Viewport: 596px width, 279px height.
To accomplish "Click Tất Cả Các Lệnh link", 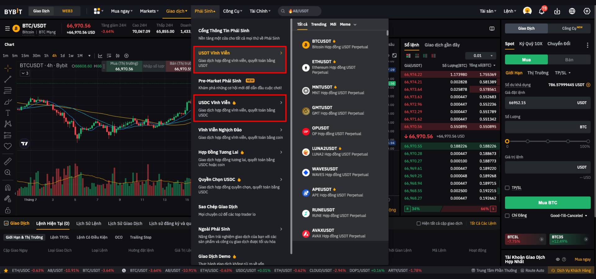I will tap(483, 224).
